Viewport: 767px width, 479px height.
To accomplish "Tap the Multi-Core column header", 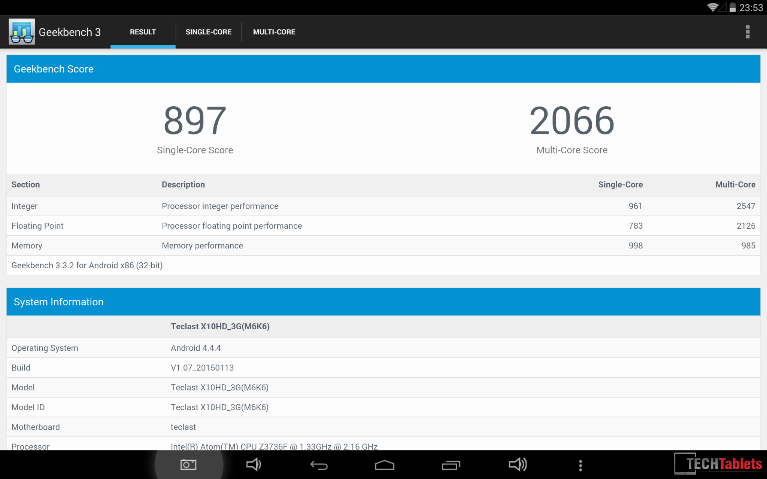I will [735, 184].
